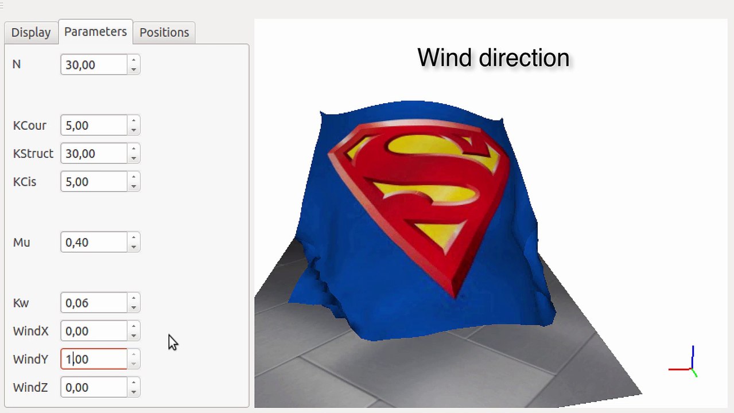Click the KStruct value field

tap(94, 154)
